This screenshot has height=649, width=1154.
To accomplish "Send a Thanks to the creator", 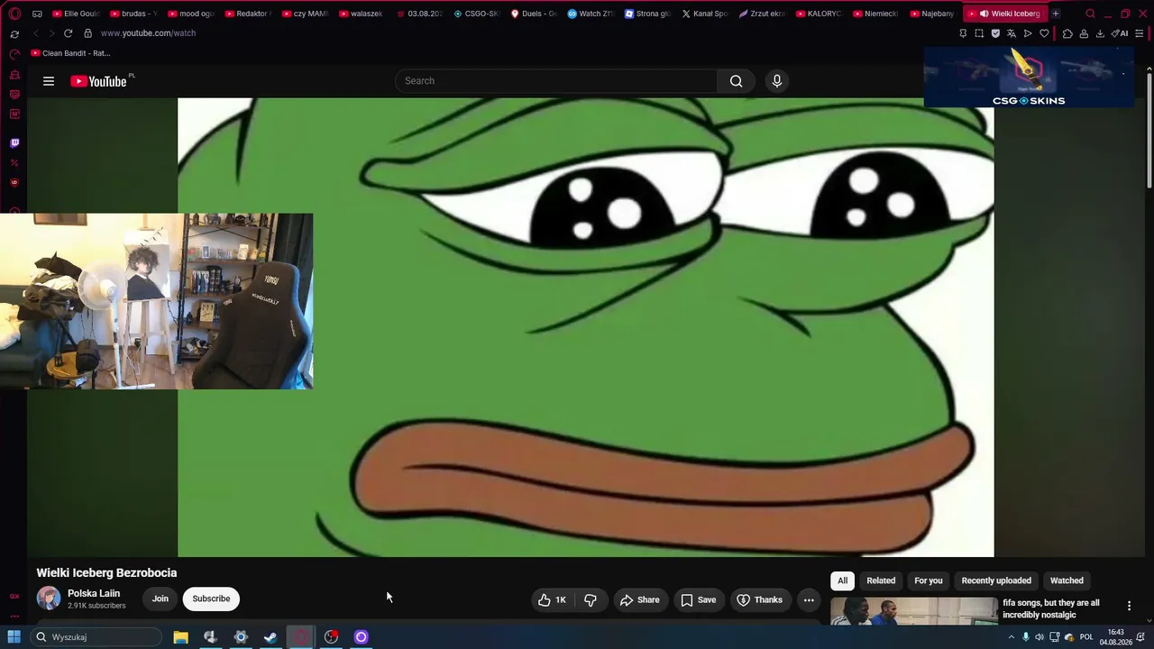I will coord(760,600).
